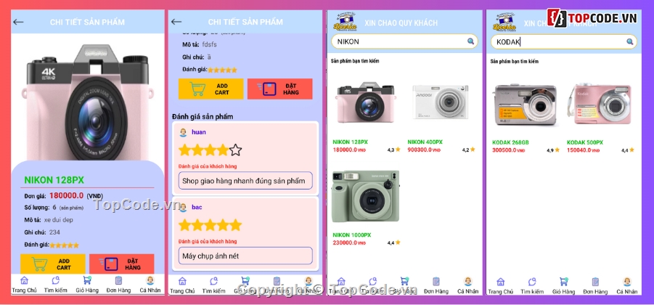Open Trang Chủ in first screen navigation

(x=24, y=285)
